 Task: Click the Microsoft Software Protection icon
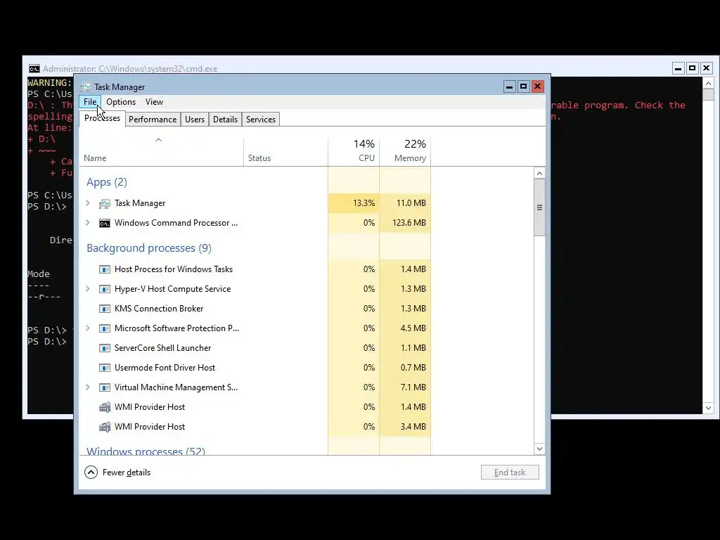[105, 329]
